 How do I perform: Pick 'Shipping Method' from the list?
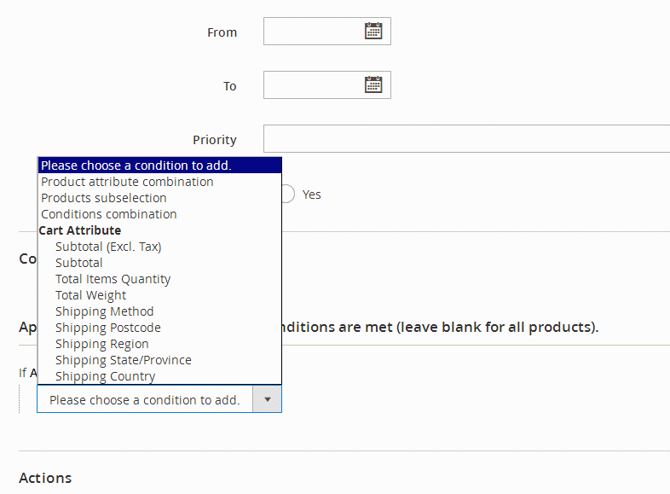point(104,311)
